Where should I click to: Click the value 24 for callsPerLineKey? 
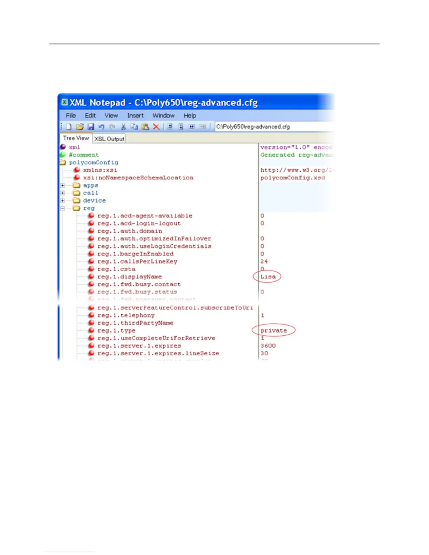264,261
